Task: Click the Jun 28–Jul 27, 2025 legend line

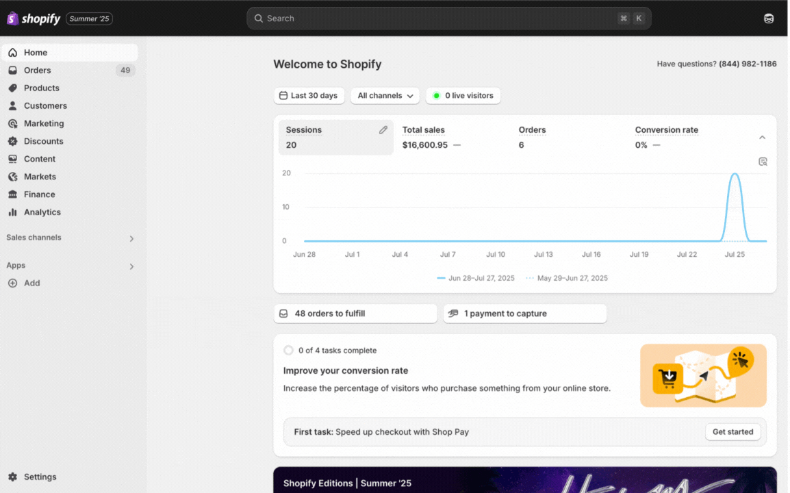Action: point(476,278)
